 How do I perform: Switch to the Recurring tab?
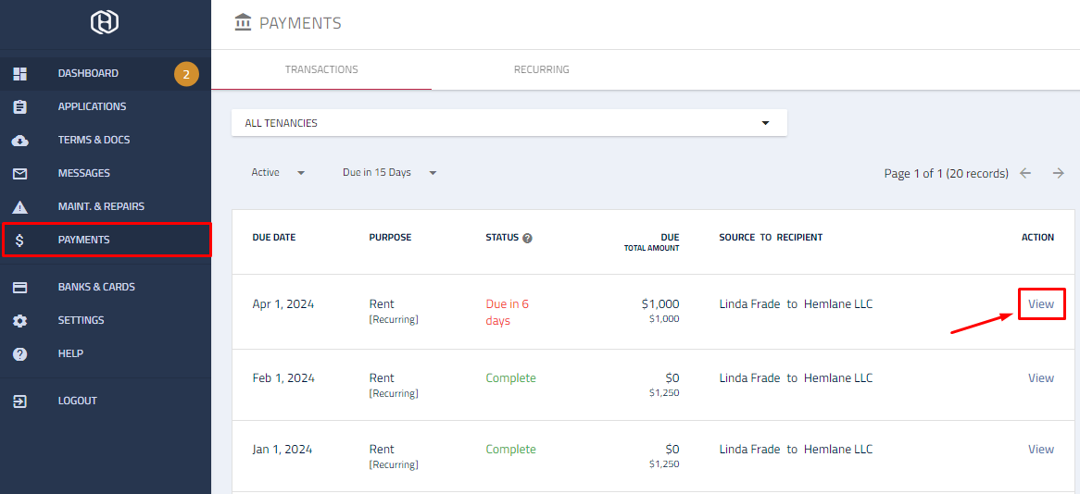click(x=541, y=69)
